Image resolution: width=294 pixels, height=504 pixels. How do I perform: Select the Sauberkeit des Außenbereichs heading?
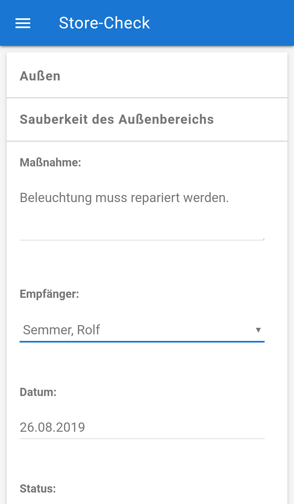tap(117, 119)
